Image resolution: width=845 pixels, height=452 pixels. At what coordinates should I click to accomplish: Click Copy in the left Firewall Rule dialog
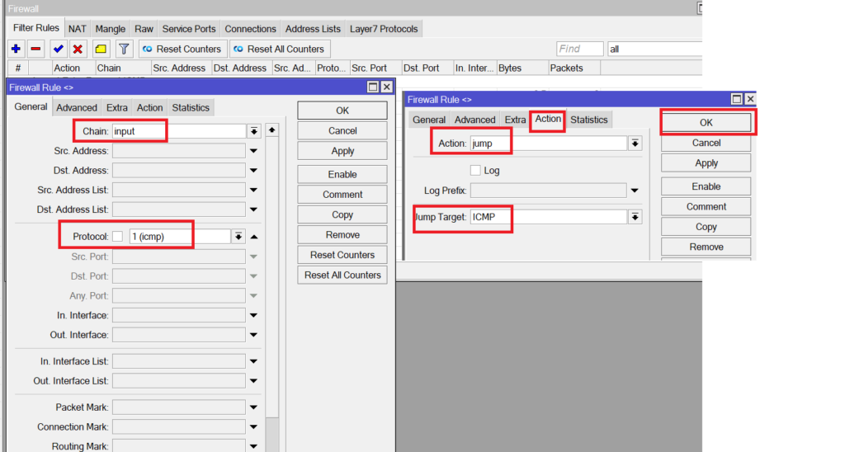pos(342,214)
